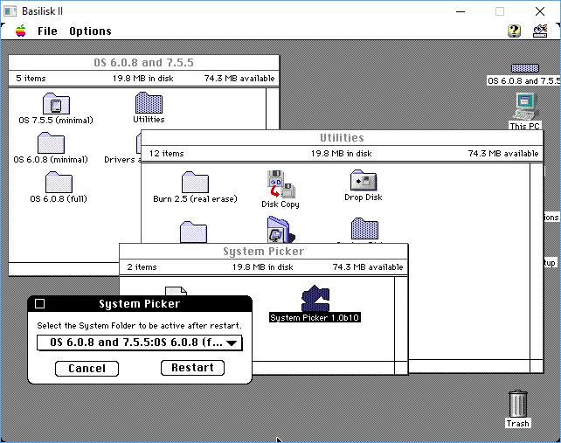Select the Utilities folder icon in the disk window

(149, 103)
